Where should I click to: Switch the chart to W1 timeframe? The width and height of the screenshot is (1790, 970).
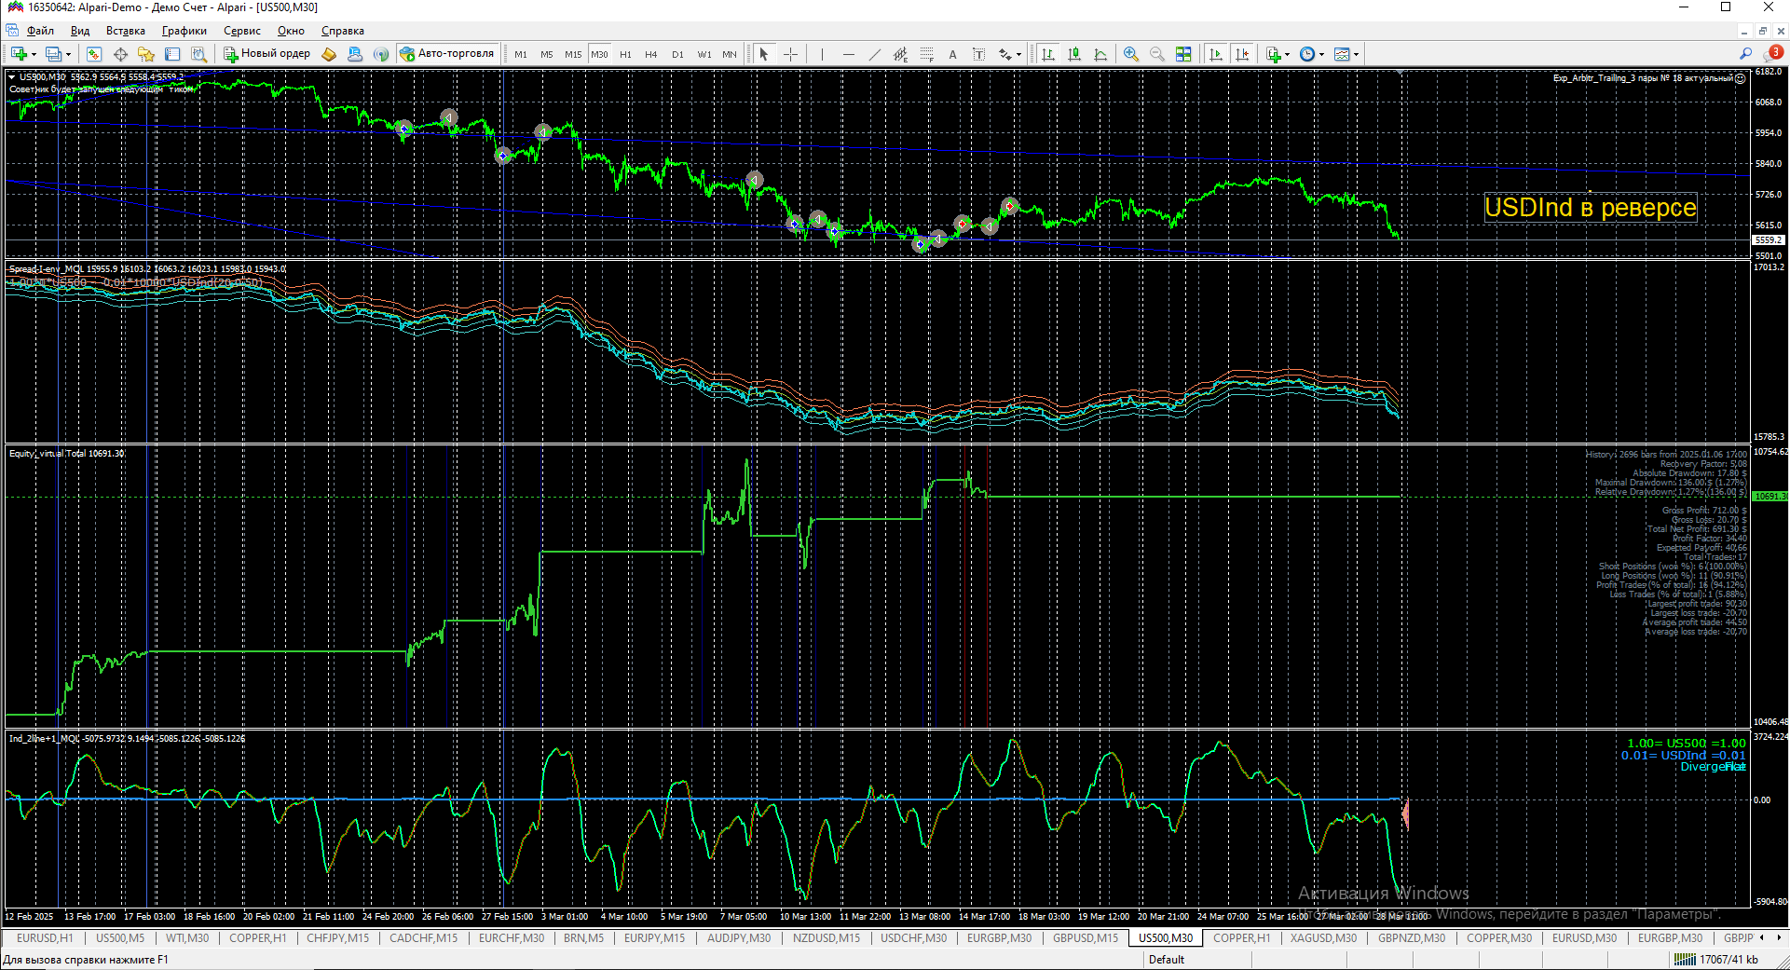(x=704, y=54)
